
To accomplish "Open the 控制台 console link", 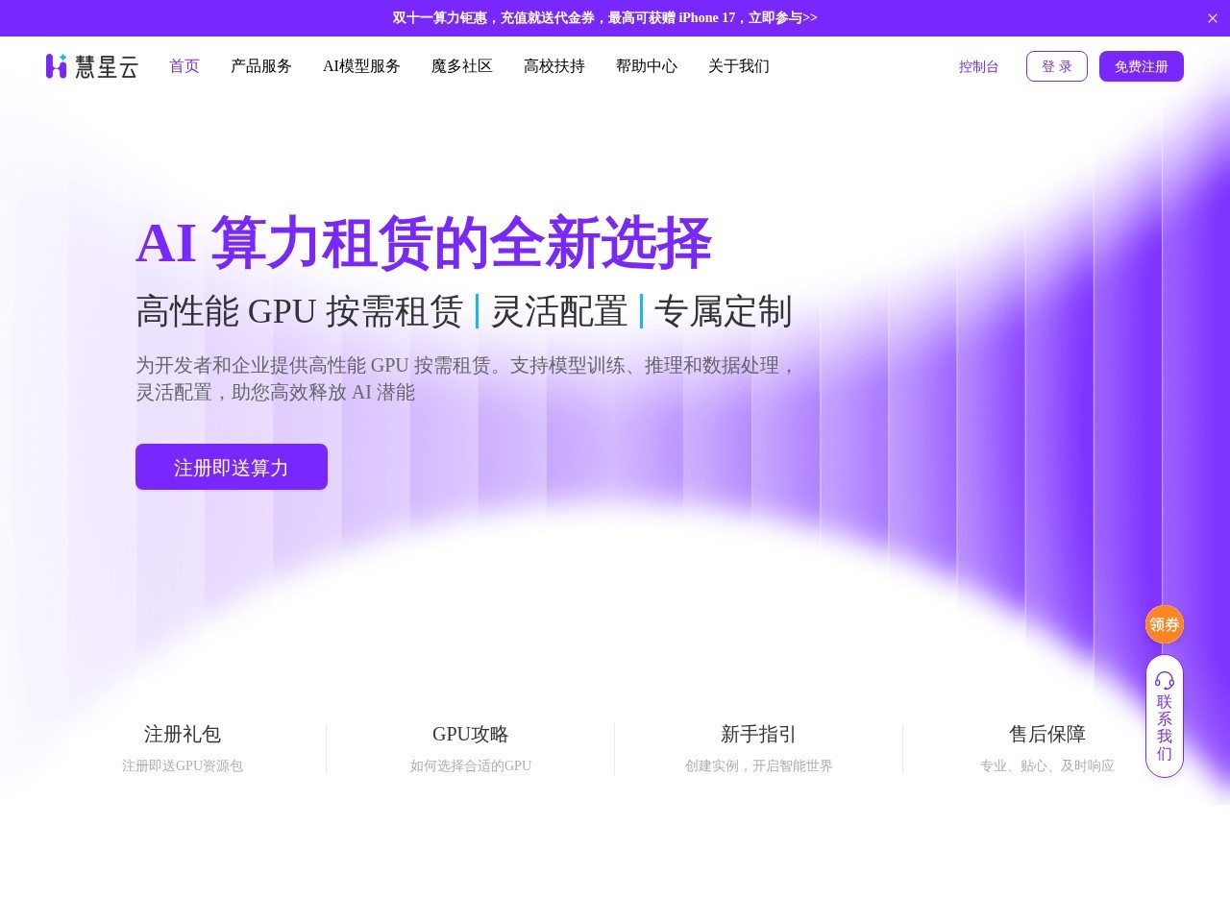I will [978, 66].
